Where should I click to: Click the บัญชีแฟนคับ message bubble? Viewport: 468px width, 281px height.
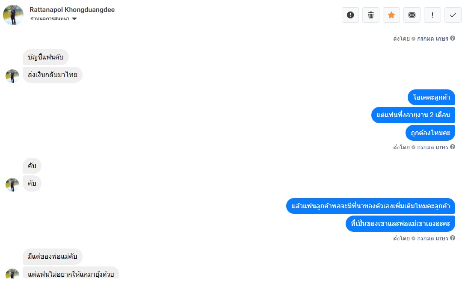46,57
